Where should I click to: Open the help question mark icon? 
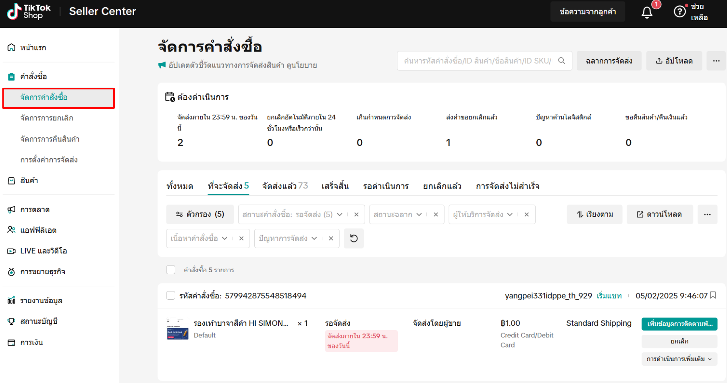[x=679, y=12]
